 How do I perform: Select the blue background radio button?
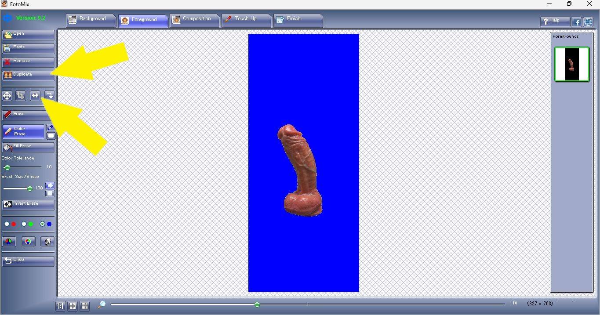coord(42,224)
